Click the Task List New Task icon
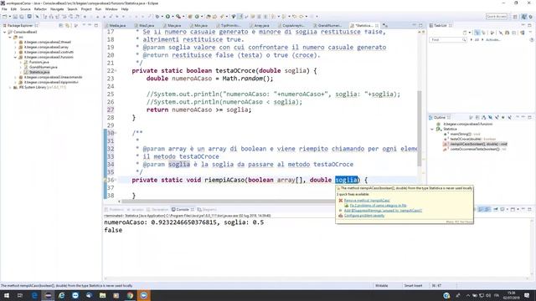Screen dimensions: 536x301 (x=465, y=33)
